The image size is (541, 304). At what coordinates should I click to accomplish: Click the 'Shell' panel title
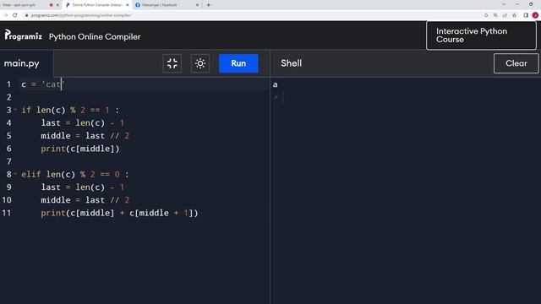click(291, 63)
